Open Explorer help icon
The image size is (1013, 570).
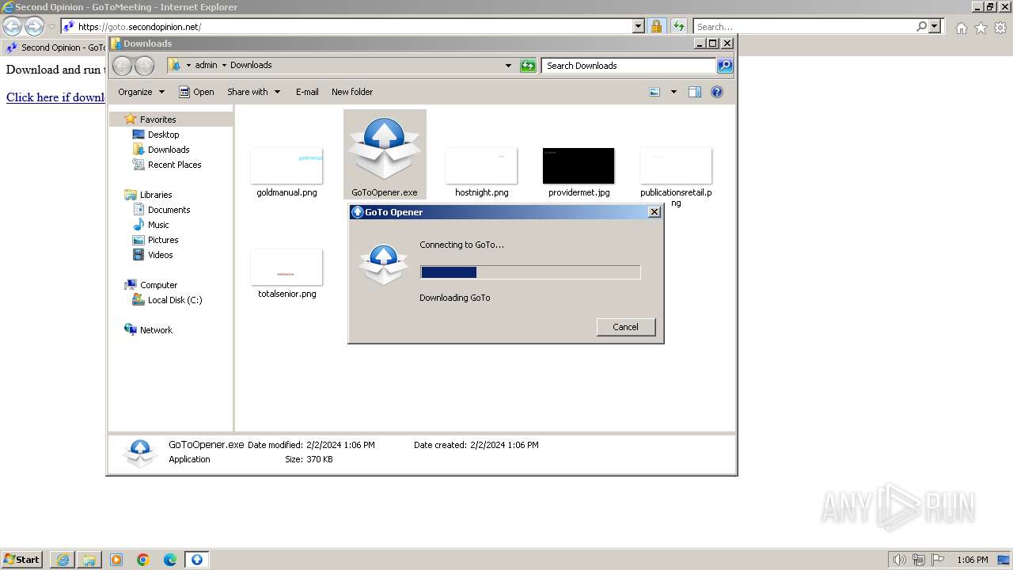coord(717,92)
